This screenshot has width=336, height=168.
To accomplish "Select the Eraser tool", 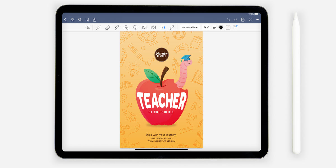I will [108, 27].
